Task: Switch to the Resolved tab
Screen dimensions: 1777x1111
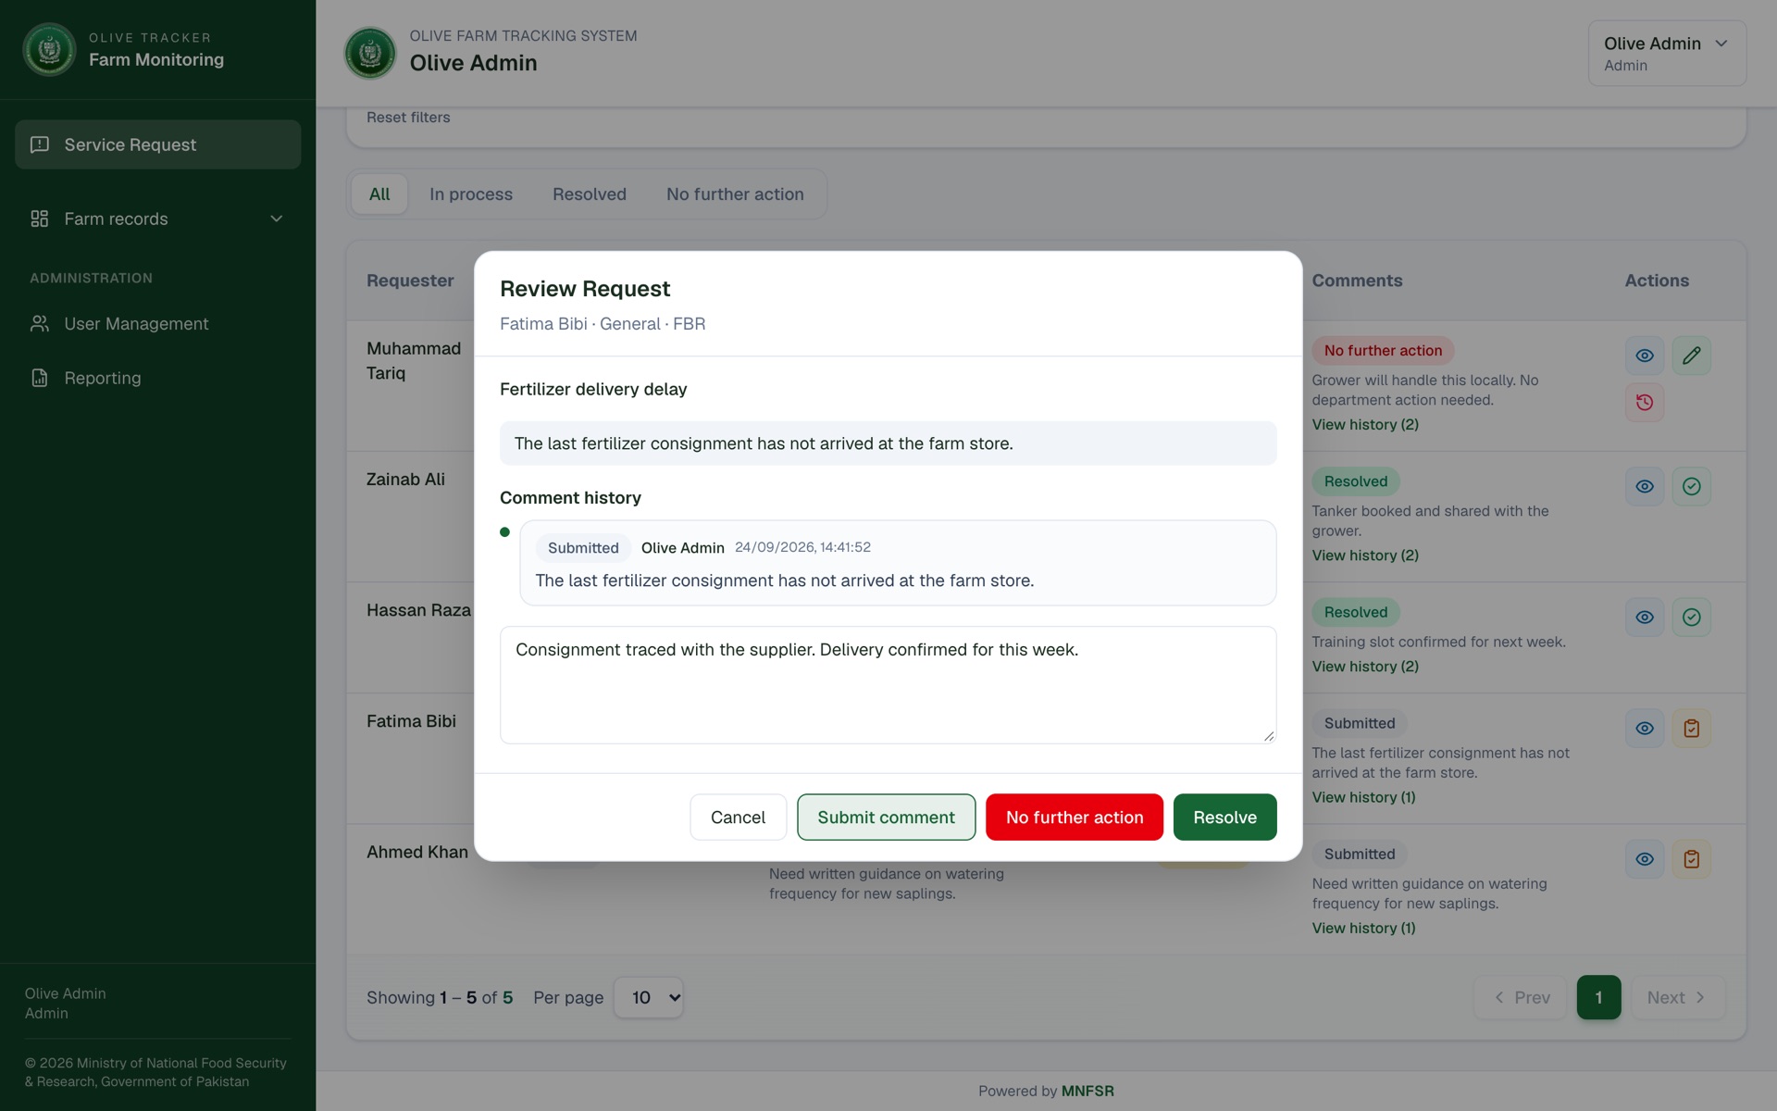Action: (x=590, y=194)
